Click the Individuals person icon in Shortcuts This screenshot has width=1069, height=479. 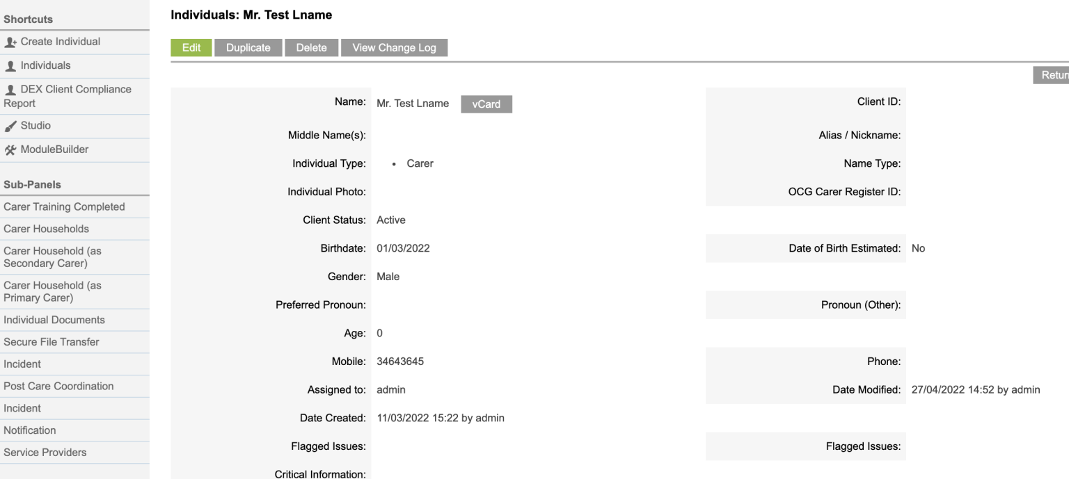pyautogui.click(x=11, y=65)
